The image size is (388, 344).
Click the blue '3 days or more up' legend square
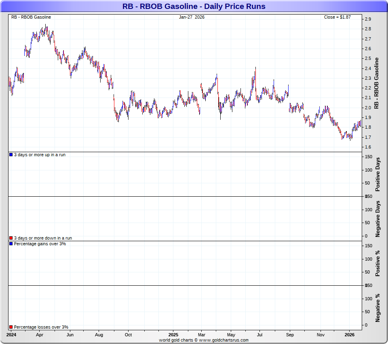click(11, 155)
